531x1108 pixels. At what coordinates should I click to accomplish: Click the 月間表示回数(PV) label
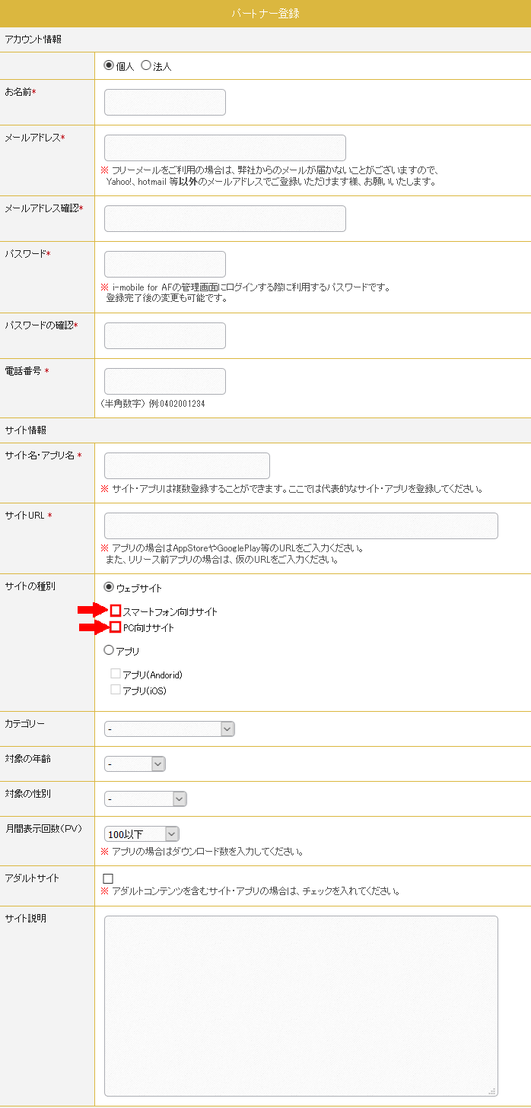click(43, 829)
